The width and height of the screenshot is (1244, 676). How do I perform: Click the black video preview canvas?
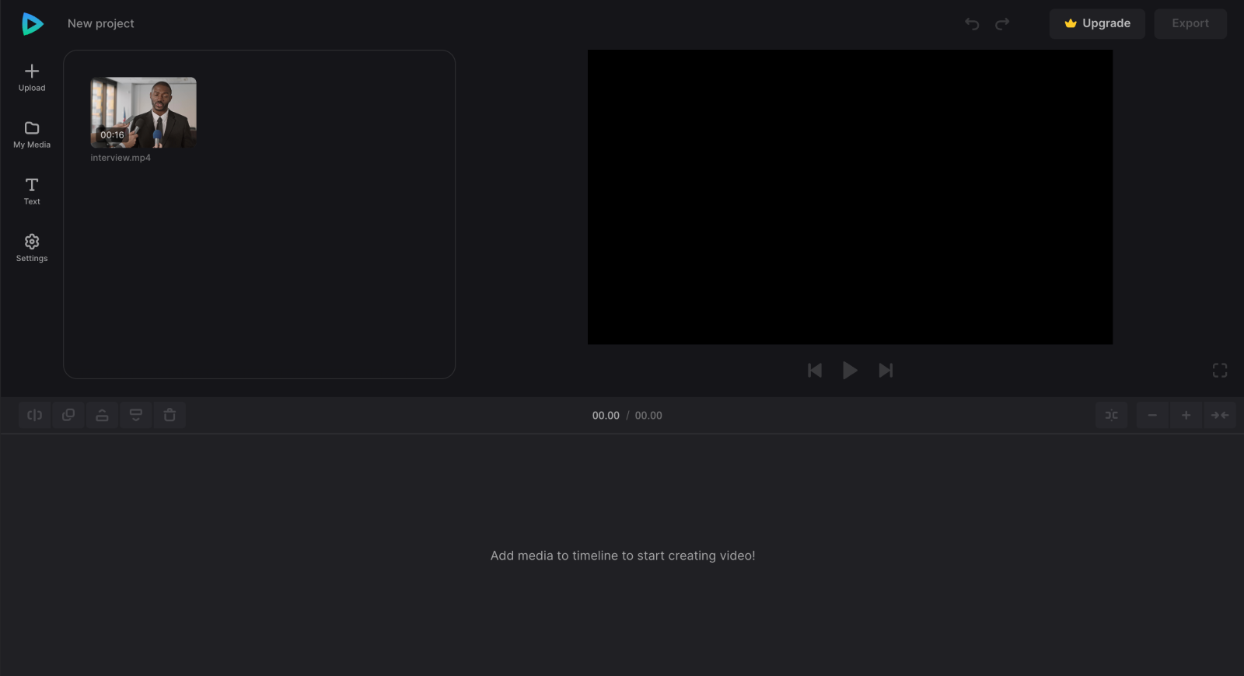[x=850, y=197]
